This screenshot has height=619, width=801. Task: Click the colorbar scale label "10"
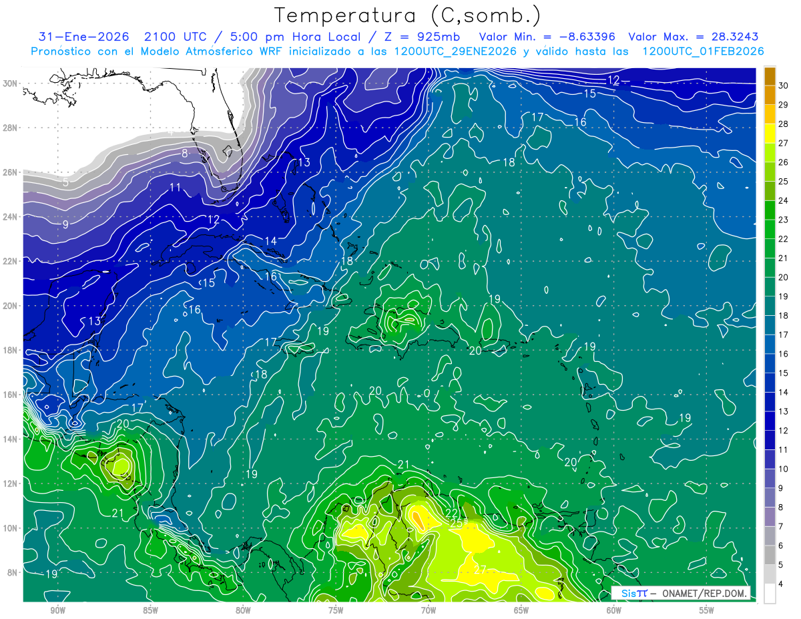pos(784,469)
